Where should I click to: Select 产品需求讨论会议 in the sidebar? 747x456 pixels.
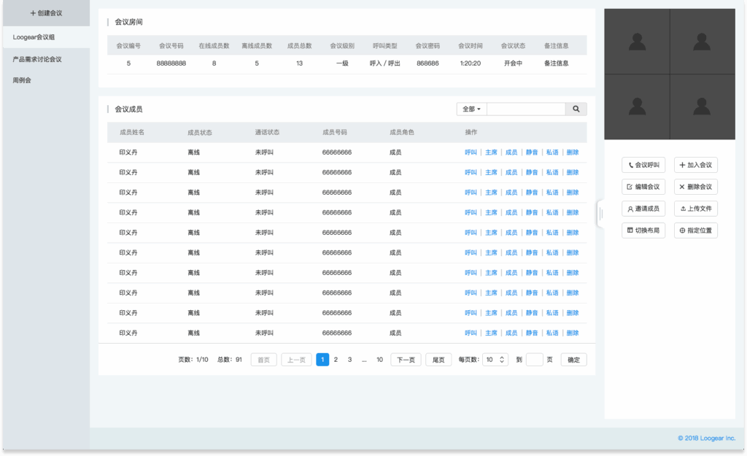click(x=37, y=59)
